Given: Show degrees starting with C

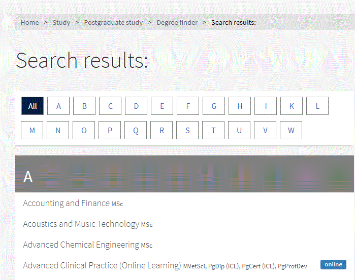Looking at the screenshot, I should 110,106.
